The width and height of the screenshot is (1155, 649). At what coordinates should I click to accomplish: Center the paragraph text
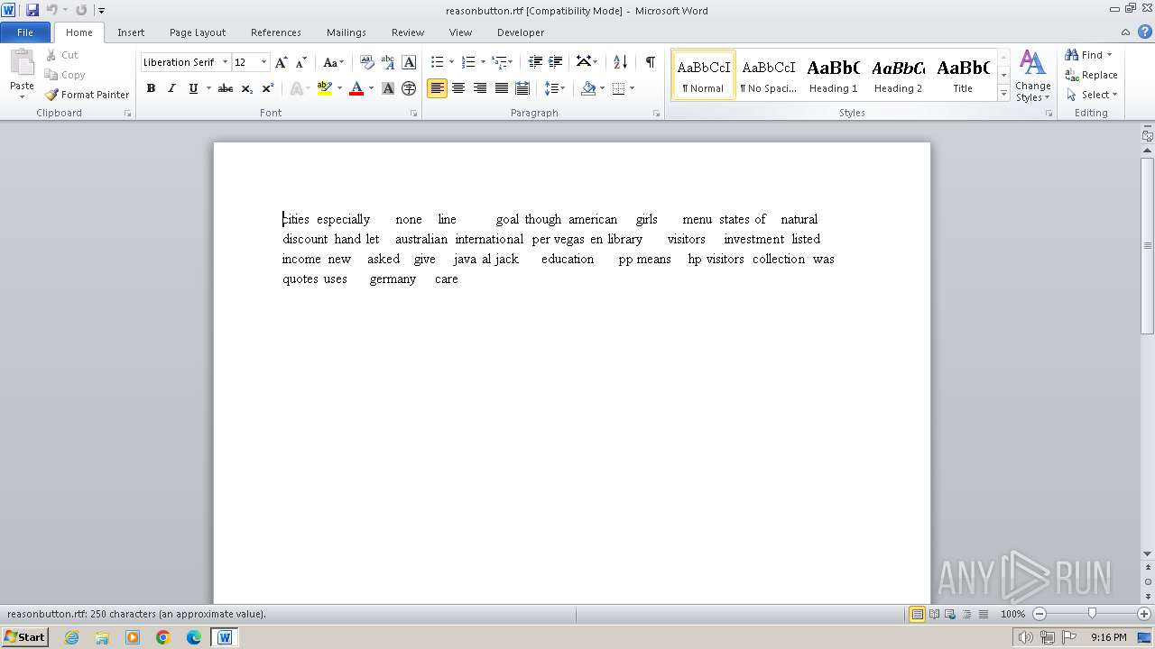pyautogui.click(x=458, y=88)
